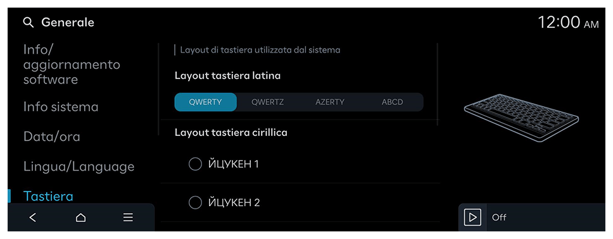Screen dimensions: 613x239
Task: Click the search magnifier icon
Action: click(28, 23)
